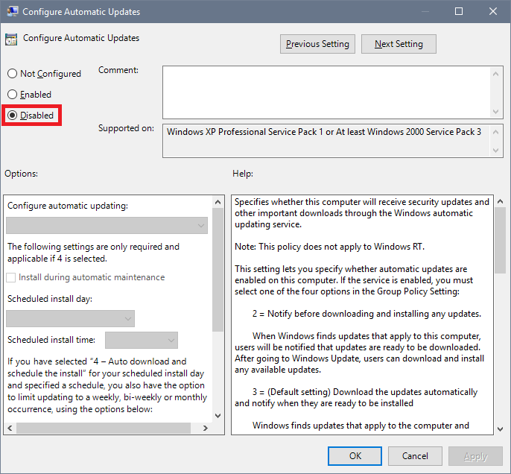511x474 pixels.
Task: Click Options panel scroll up arrow
Action: [218, 202]
